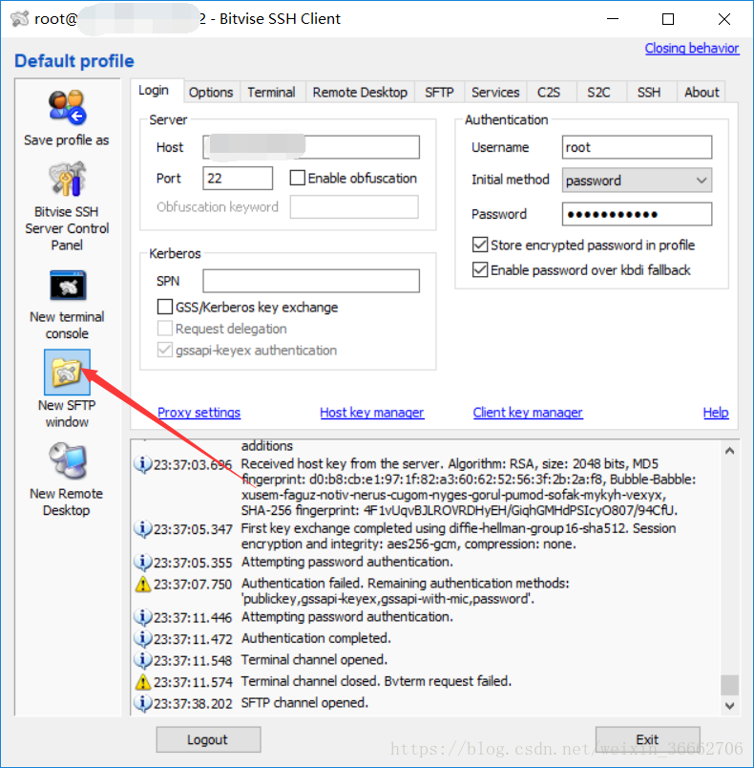Open the SSH tab
The image size is (754, 768).
649,92
